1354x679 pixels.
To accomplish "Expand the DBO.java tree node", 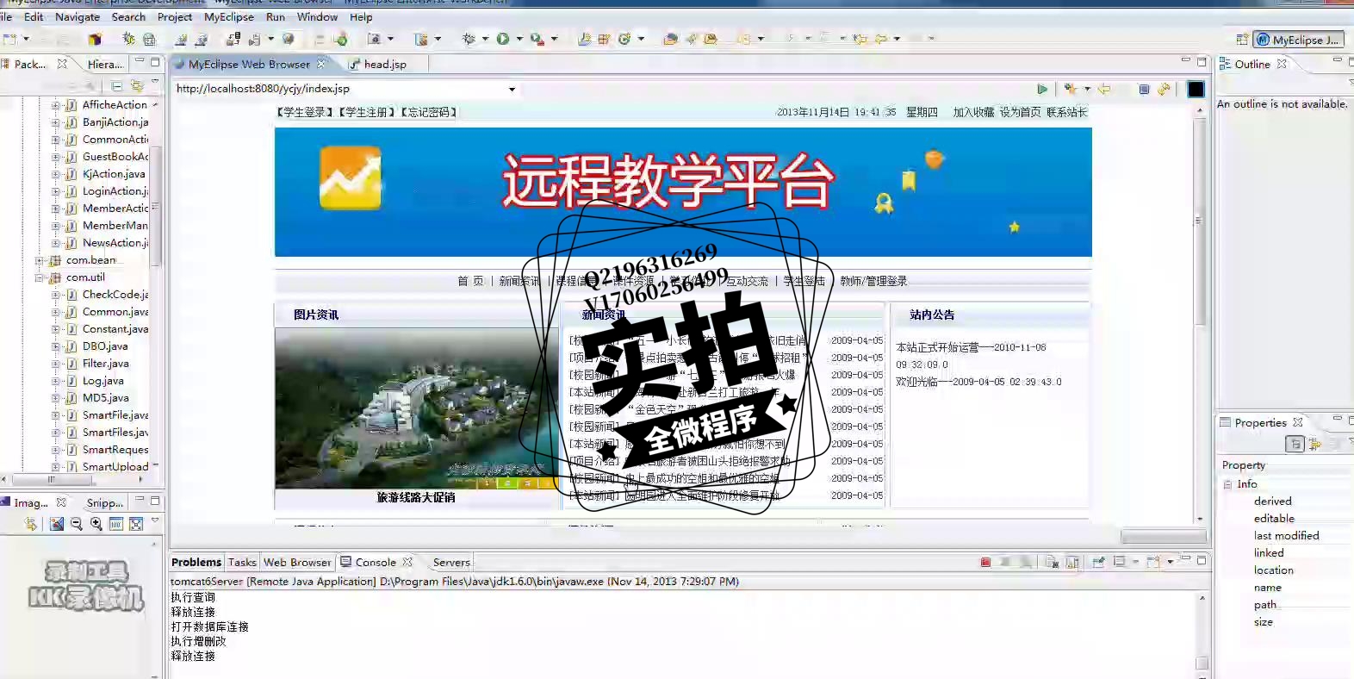I will (55, 346).
